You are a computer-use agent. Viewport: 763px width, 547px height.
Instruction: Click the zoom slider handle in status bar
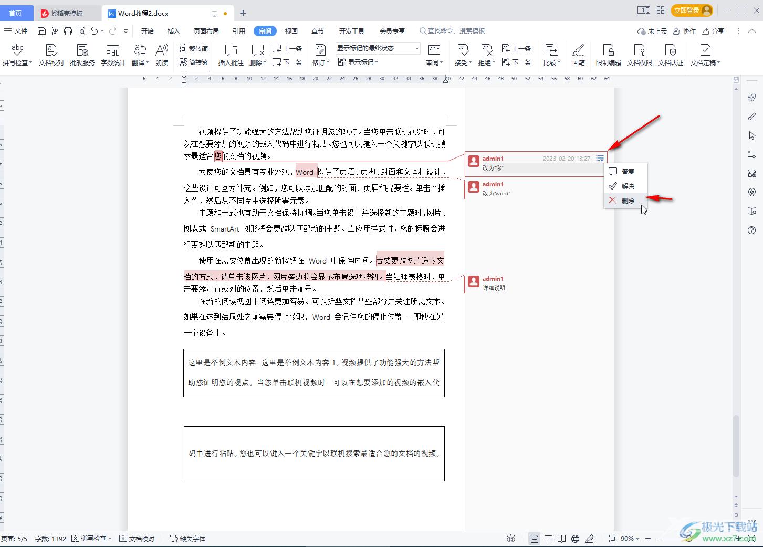click(x=689, y=539)
